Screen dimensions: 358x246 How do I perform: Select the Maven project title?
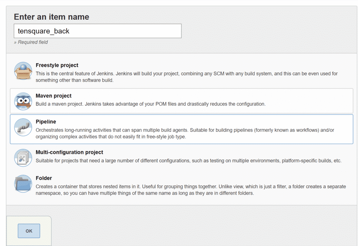(54, 96)
